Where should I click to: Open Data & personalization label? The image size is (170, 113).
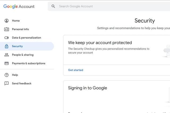point(27,38)
